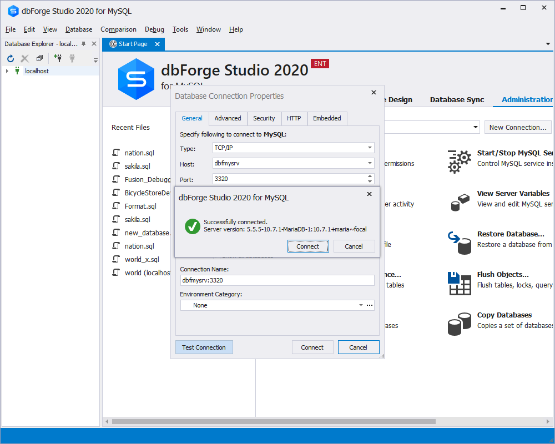Click Environment Category ellipsis button

[x=370, y=305]
